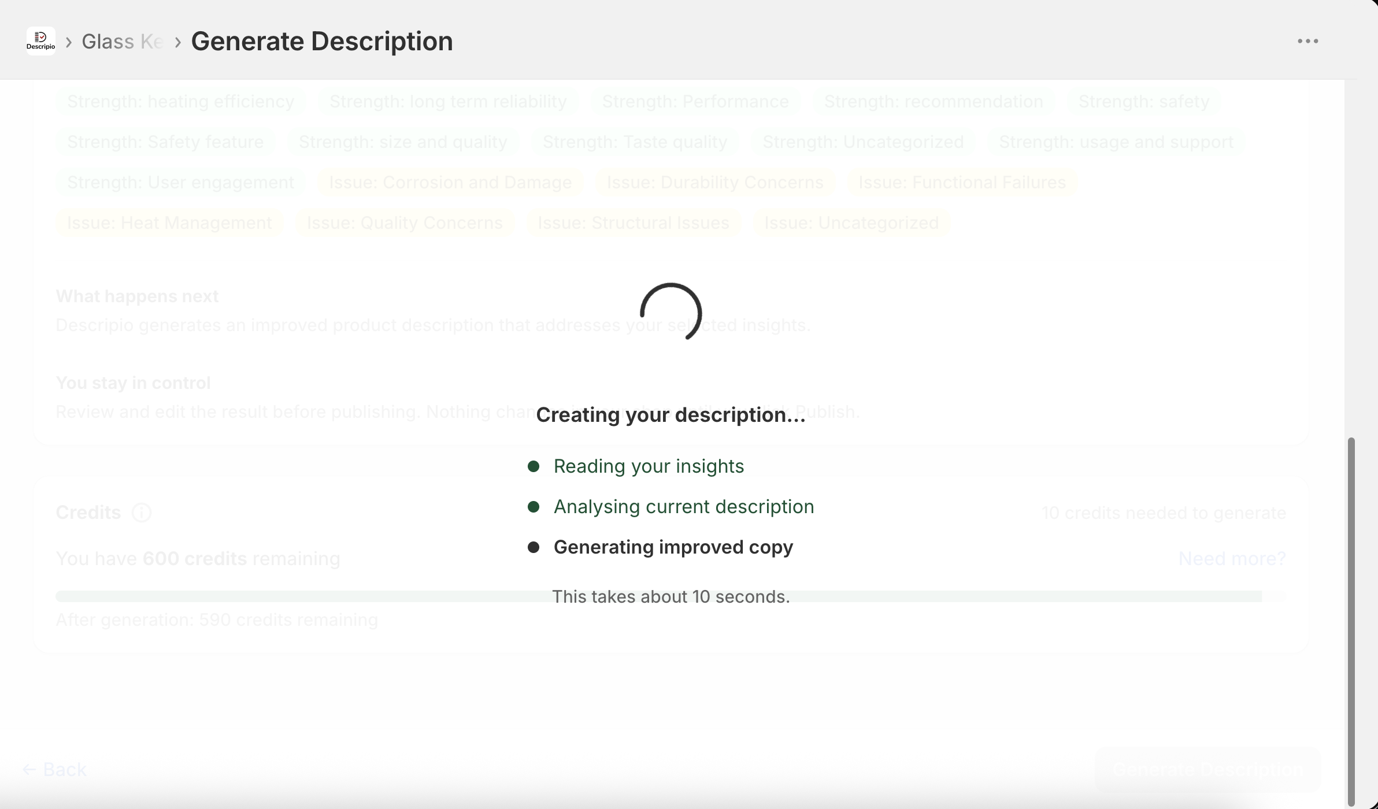Select Issue: Durability Concerns tag
The width and height of the screenshot is (1378, 809).
point(715,183)
